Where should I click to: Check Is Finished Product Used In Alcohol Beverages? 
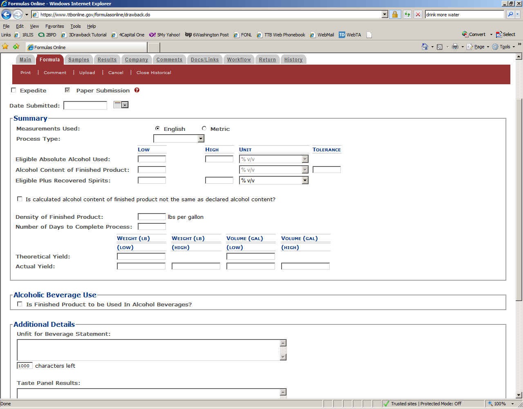[20, 304]
